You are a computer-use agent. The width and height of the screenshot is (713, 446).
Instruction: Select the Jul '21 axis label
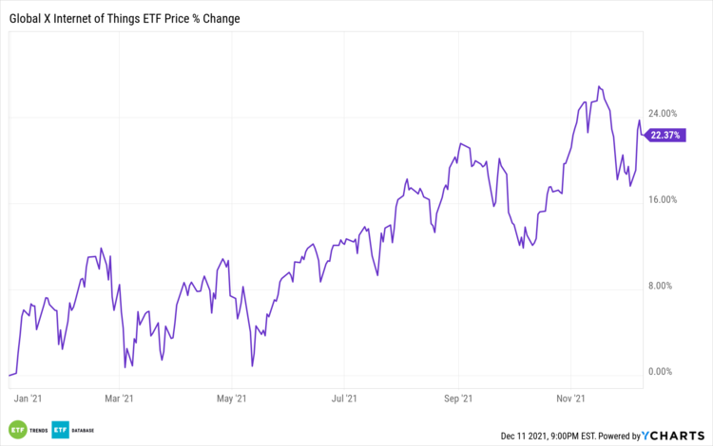(x=345, y=400)
